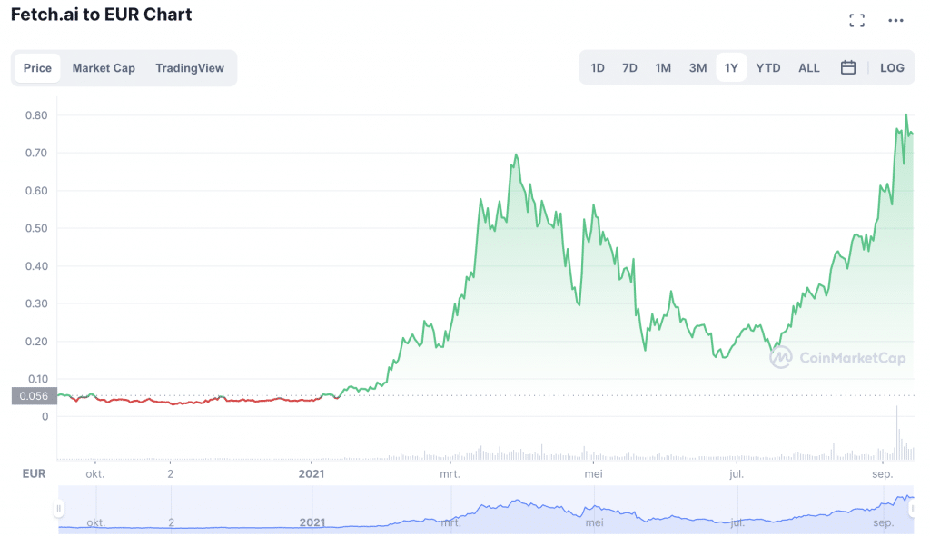The height and width of the screenshot is (537, 930).
Task: Click the okt. x-axis label on main chart
Action: (x=94, y=474)
